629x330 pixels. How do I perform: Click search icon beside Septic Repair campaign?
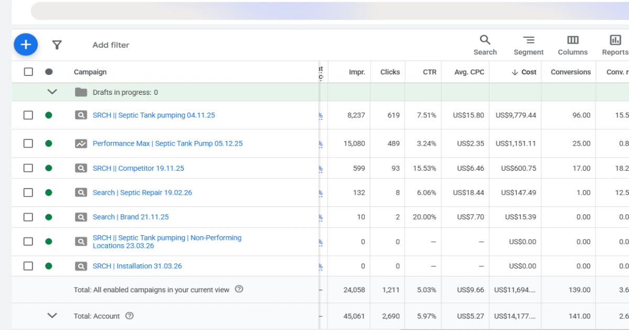[81, 193]
